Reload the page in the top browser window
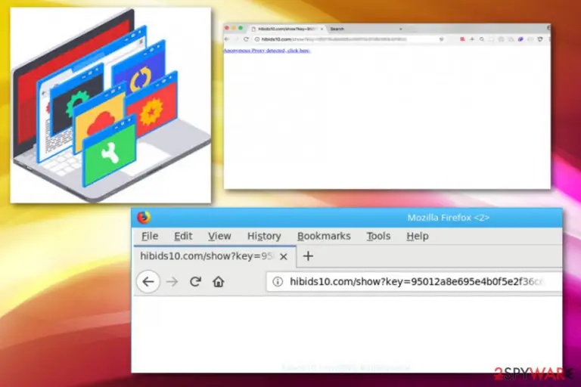 pyautogui.click(x=246, y=39)
